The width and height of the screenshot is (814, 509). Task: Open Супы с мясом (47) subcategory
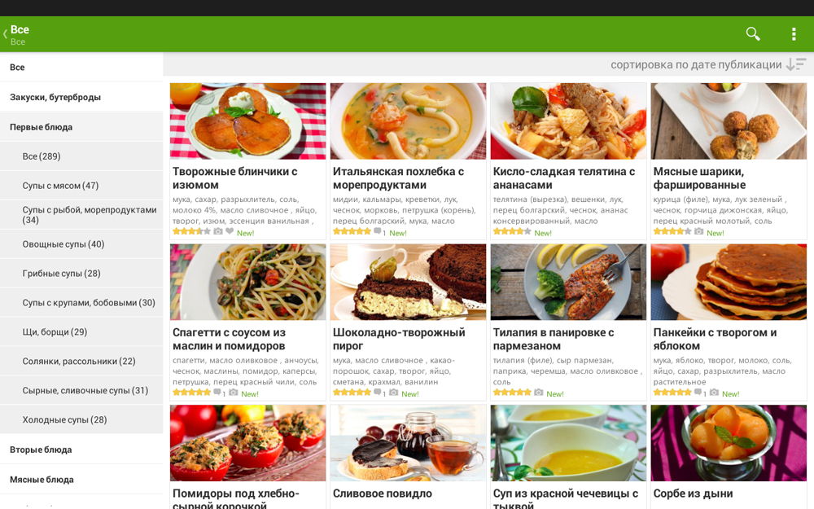[x=81, y=186]
